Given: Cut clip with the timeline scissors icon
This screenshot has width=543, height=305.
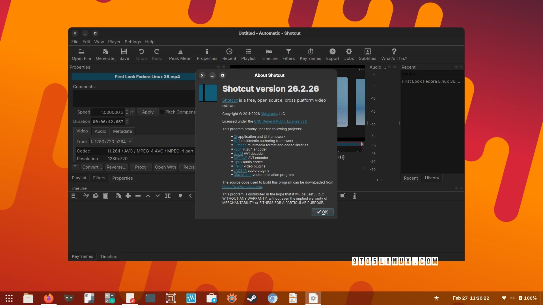Looking at the screenshot, I should coord(86,196).
